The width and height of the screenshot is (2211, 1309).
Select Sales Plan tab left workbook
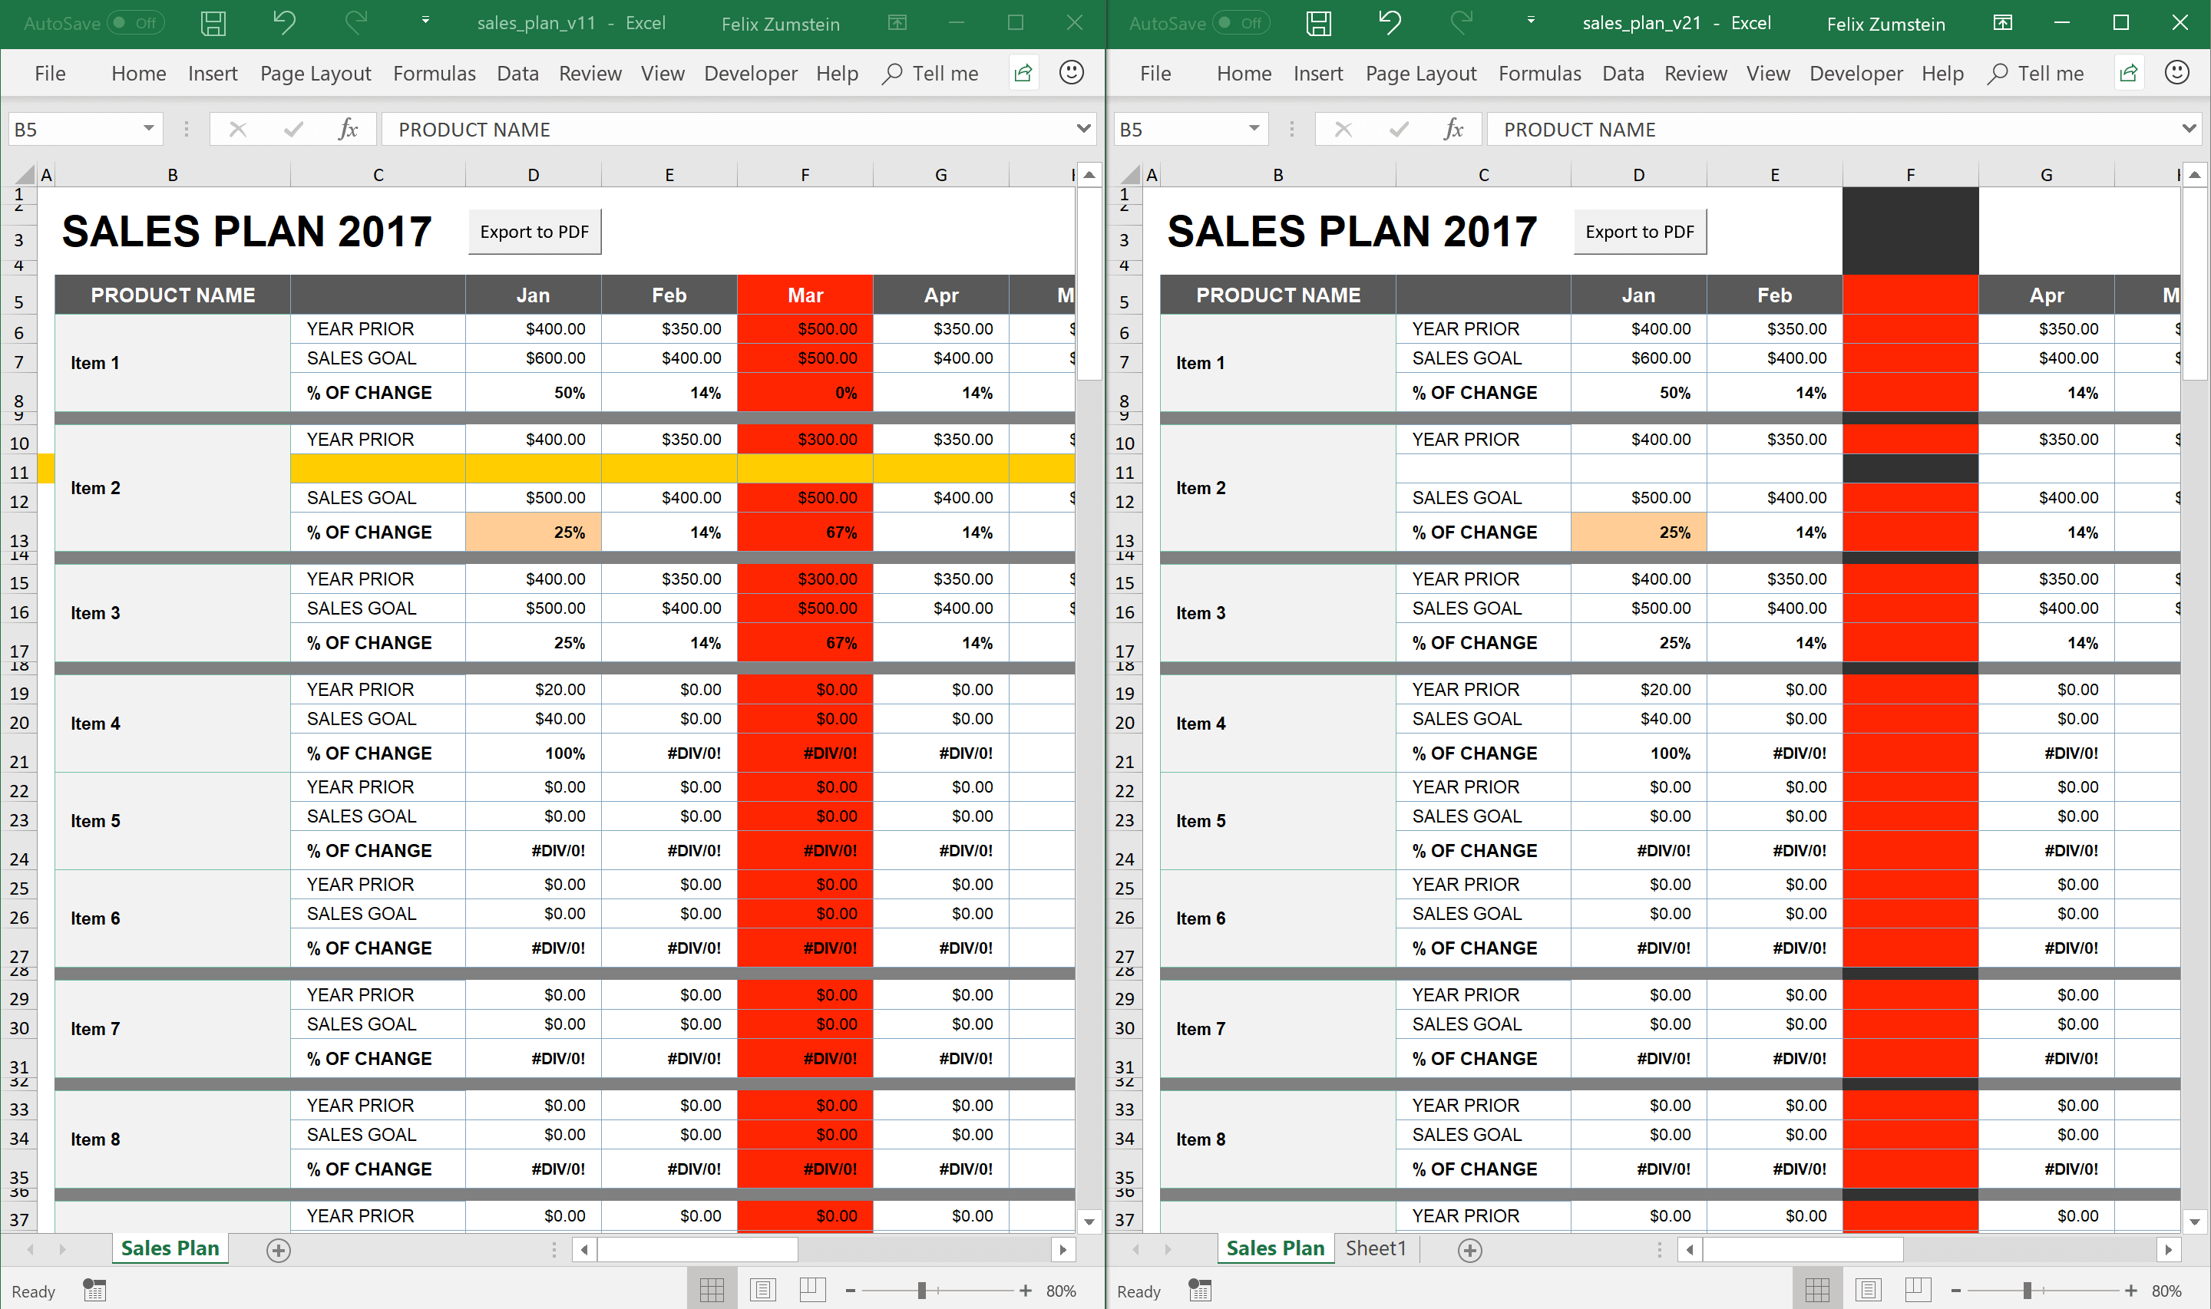[x=170, y=1248]
